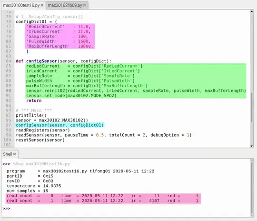Viewport: 257px width, 221px height.
Task: Switch to max30102lib09.py editor tab
Action: (65, 5)
